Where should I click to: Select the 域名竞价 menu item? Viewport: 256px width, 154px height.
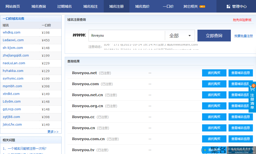[142, 6]
